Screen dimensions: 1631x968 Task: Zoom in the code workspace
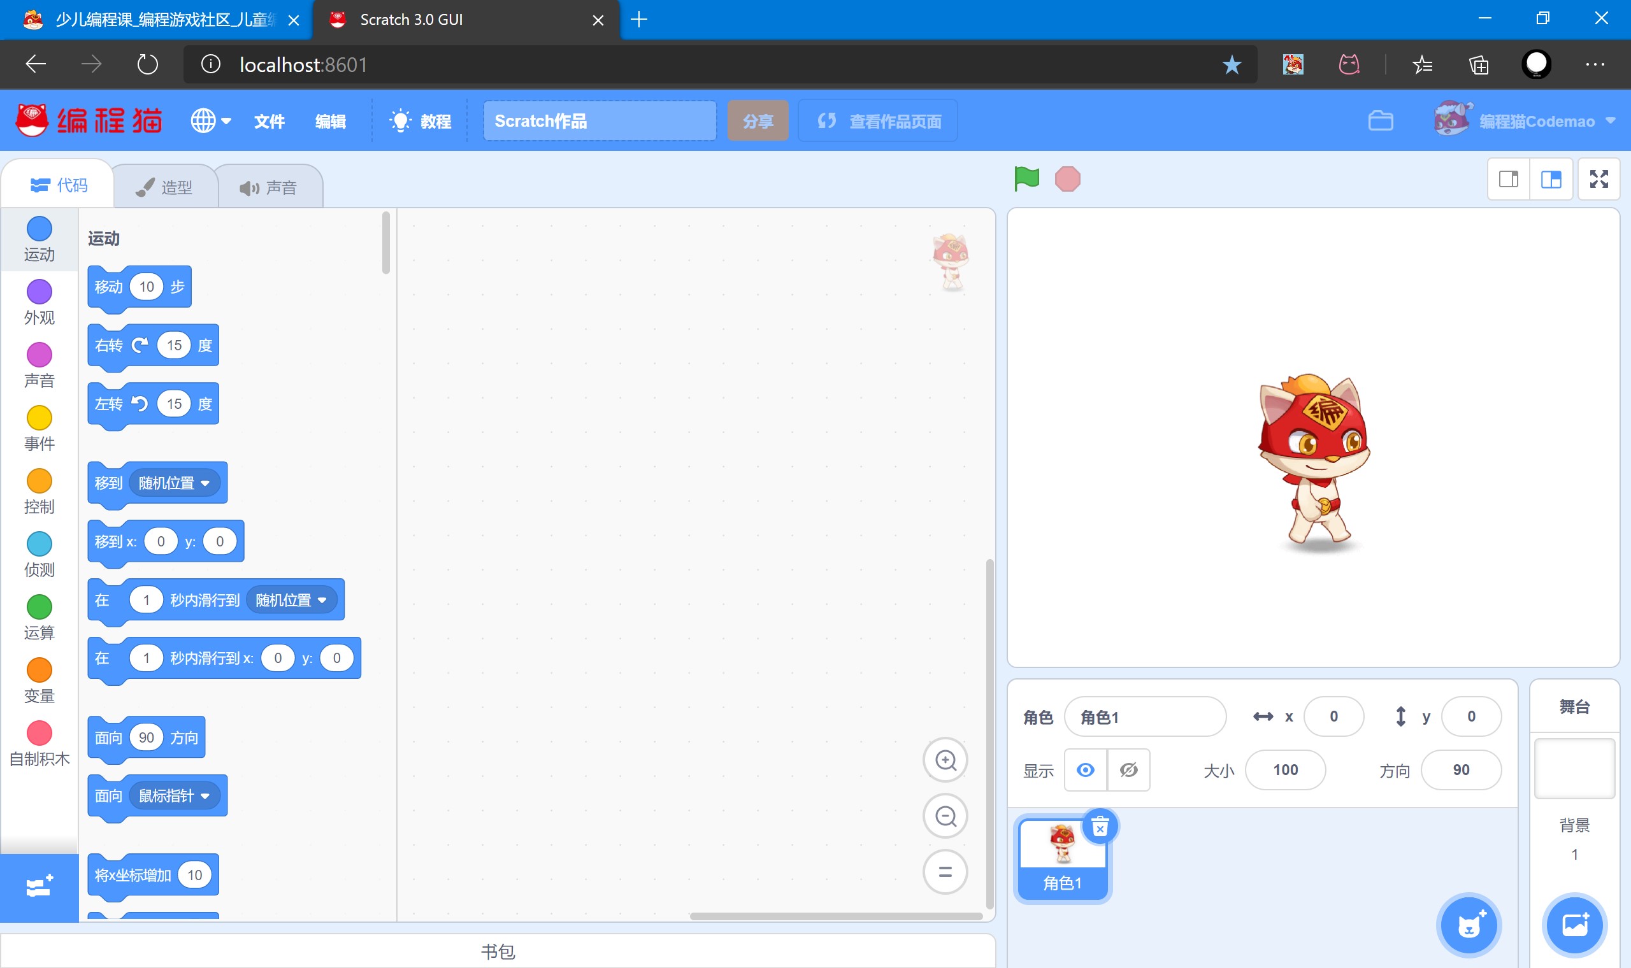[945, 760]
